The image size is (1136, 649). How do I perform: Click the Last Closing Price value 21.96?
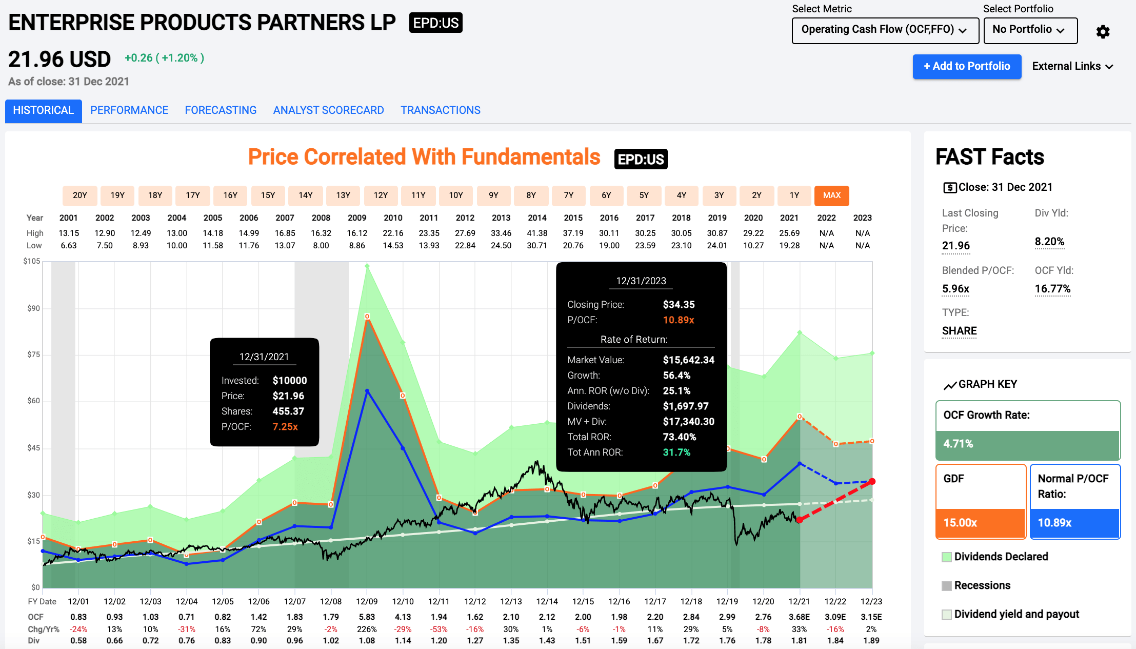click(956, 246)
